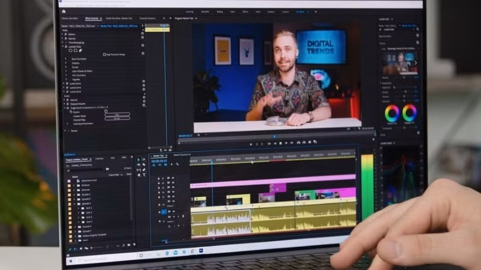The height and width of the screenshot is (270, 481).
Task: Select the Razor tool
Action: click(144, 164)
